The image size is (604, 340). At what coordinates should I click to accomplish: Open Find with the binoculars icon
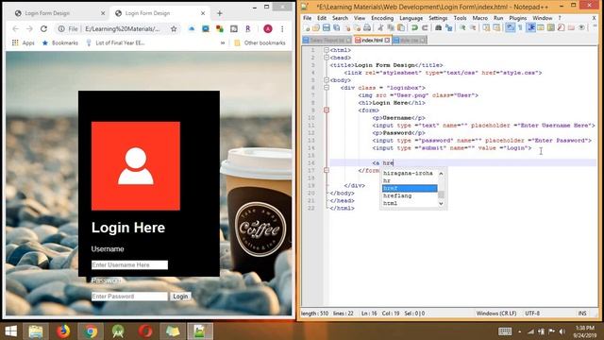click(438, 27)
